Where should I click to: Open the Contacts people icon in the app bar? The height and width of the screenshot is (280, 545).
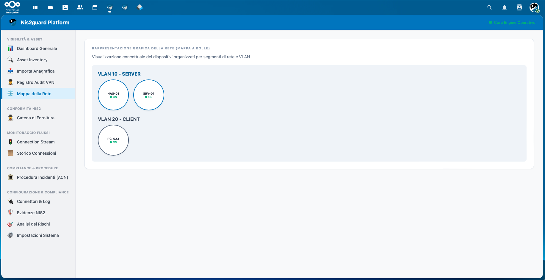(x=80, y=7)
